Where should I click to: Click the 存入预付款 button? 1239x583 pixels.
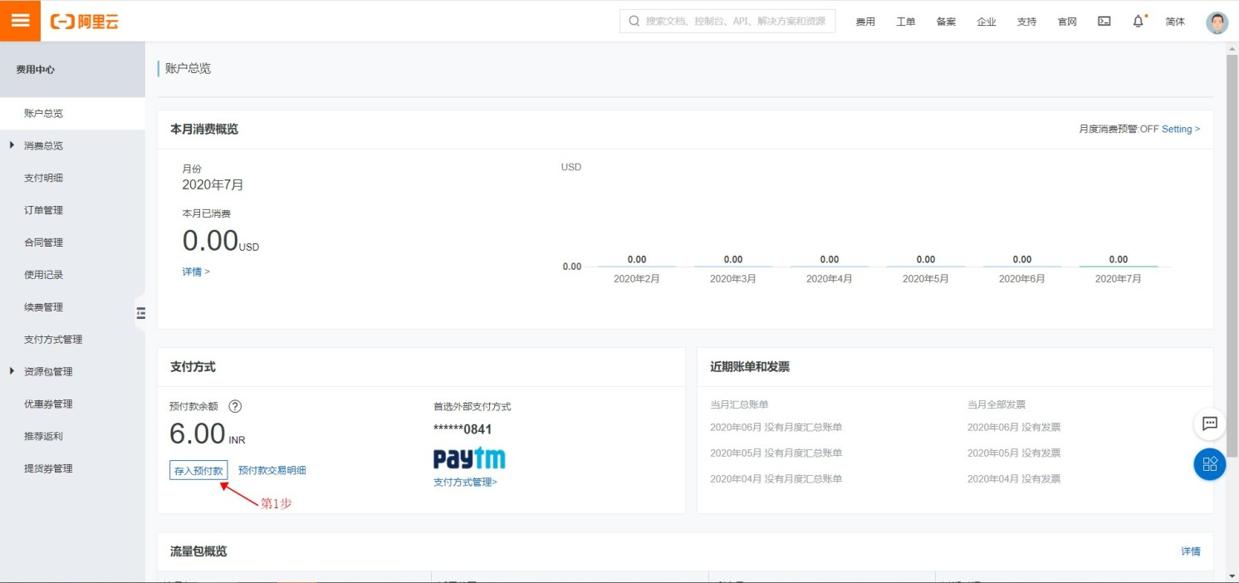[x=198, y=470]
